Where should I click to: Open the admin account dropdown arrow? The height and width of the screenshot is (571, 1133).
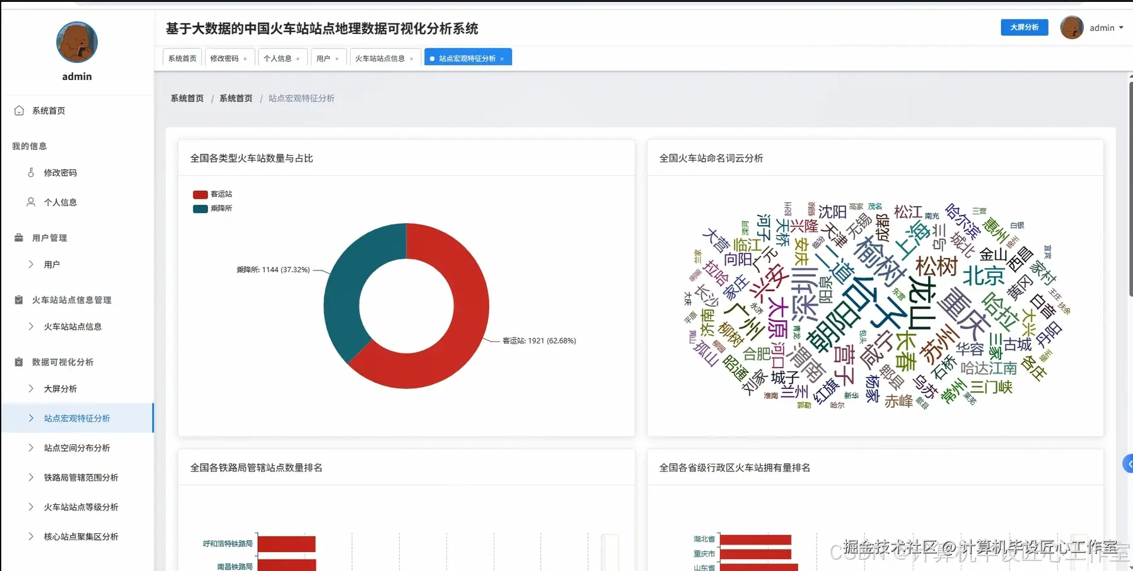pyautogui.click(x=1121, y=28)
